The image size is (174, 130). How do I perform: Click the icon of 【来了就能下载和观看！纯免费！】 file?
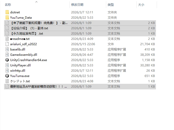tap(7, 23)
